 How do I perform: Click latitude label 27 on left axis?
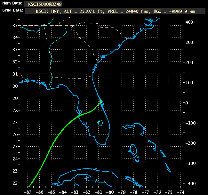15,122
